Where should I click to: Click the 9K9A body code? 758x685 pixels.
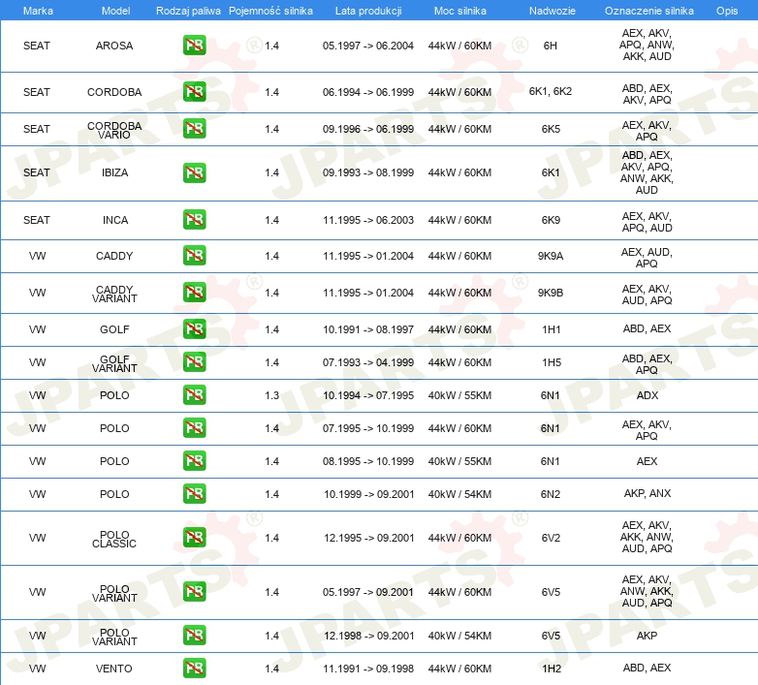(x=551, y=256)
